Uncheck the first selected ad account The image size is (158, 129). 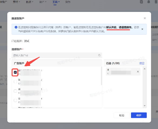pos(15,72)
